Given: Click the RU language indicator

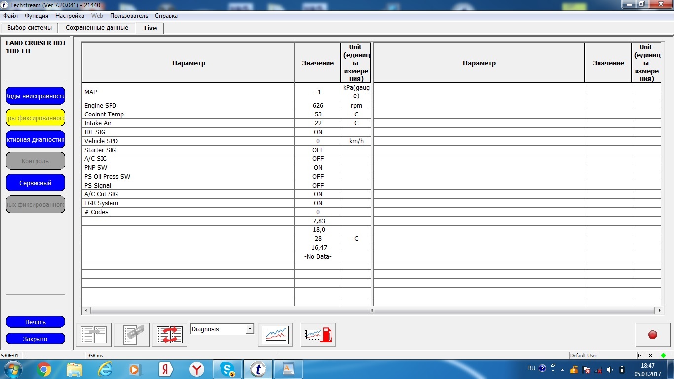Looking at the screenshot, I should tap(531, 368).
